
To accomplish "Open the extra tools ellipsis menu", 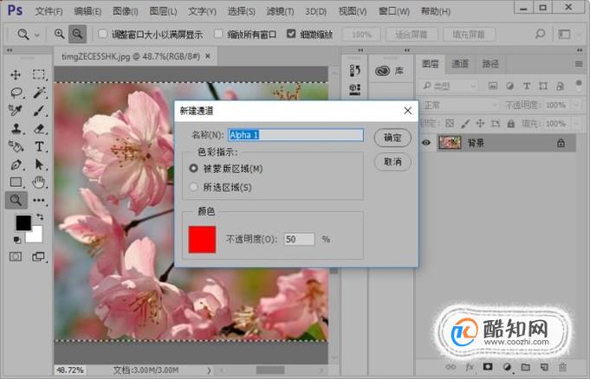I will (x=39, y=200).
